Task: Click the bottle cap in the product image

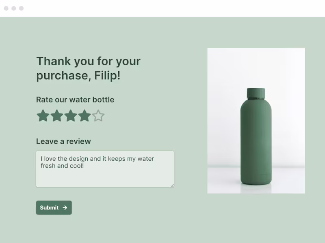Action: tap(256, 94)
